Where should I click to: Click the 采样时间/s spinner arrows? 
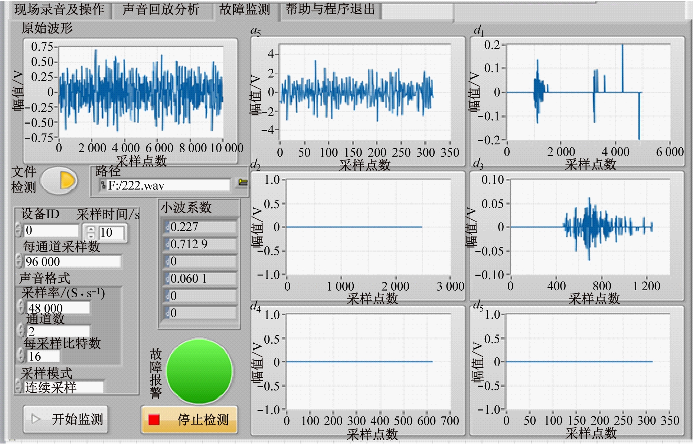pyautogui.click(x=91, y=233)
